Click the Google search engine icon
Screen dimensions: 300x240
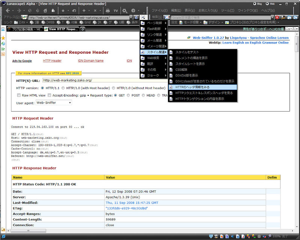[x=166, y=17]
